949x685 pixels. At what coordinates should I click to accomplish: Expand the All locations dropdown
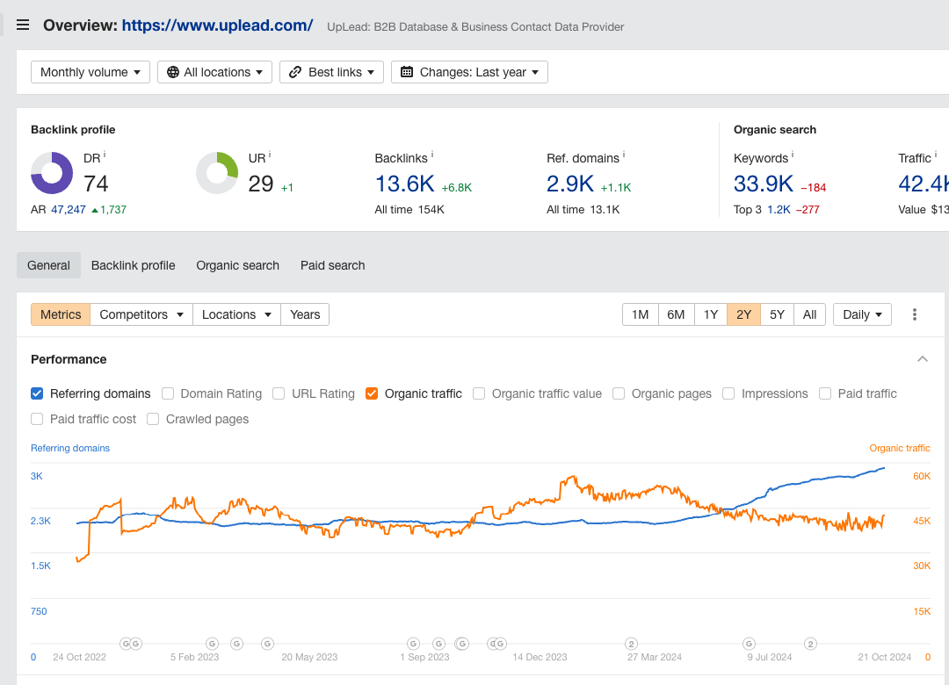tap(214, 72)
